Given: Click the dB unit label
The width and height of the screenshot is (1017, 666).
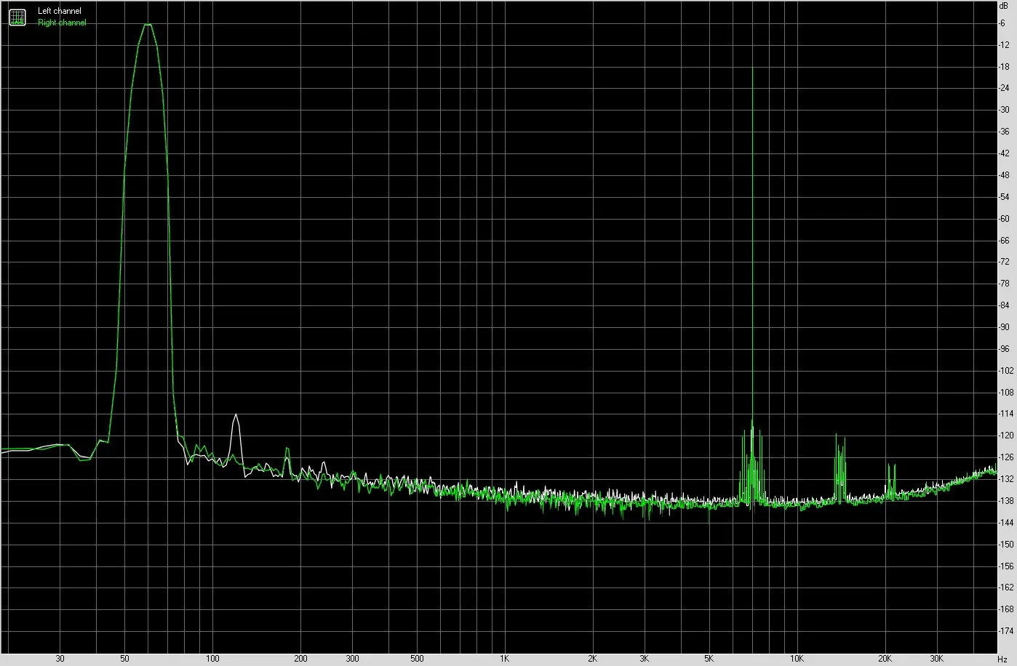Looking at the screenshot, I should (1004, 5).
